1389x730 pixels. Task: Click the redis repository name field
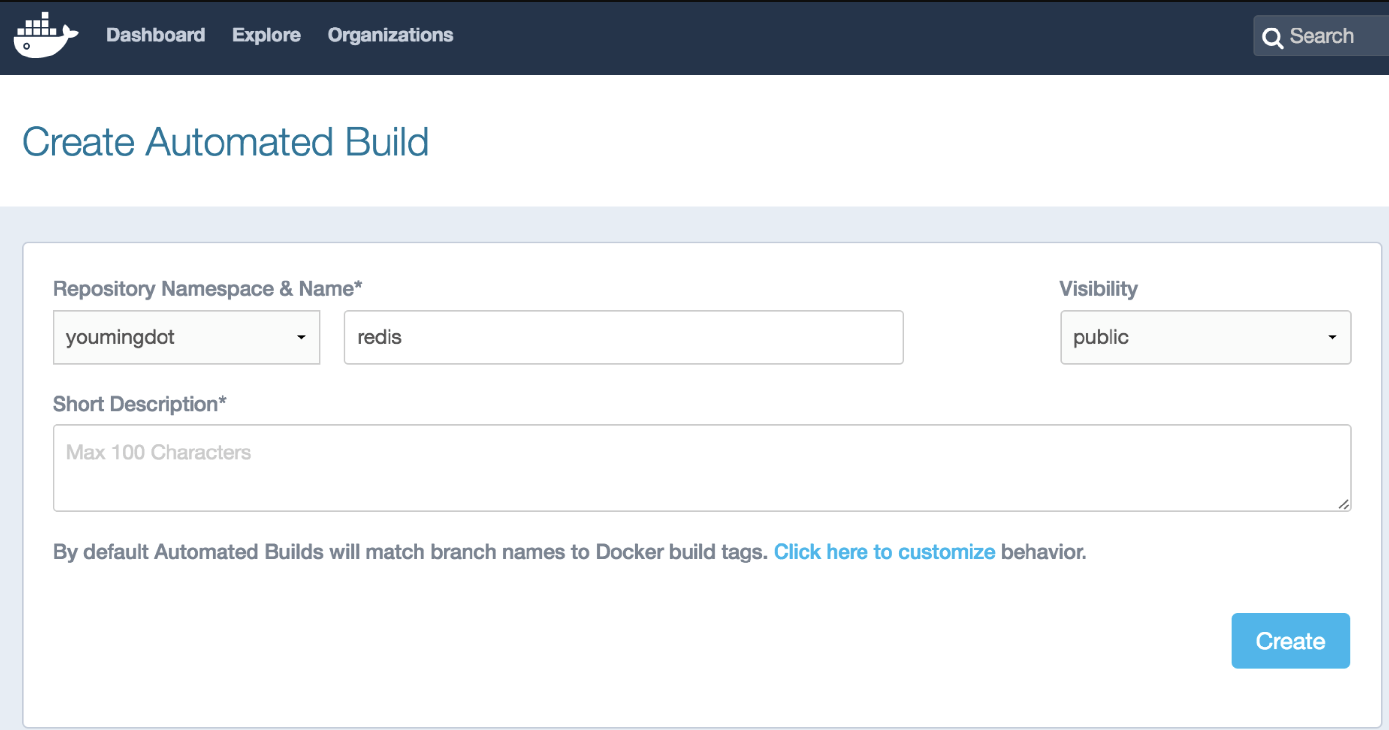[x=623, y=337]
